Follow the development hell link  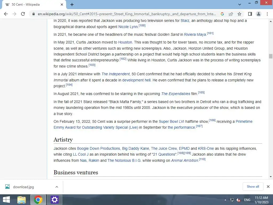tap(136, 80)
